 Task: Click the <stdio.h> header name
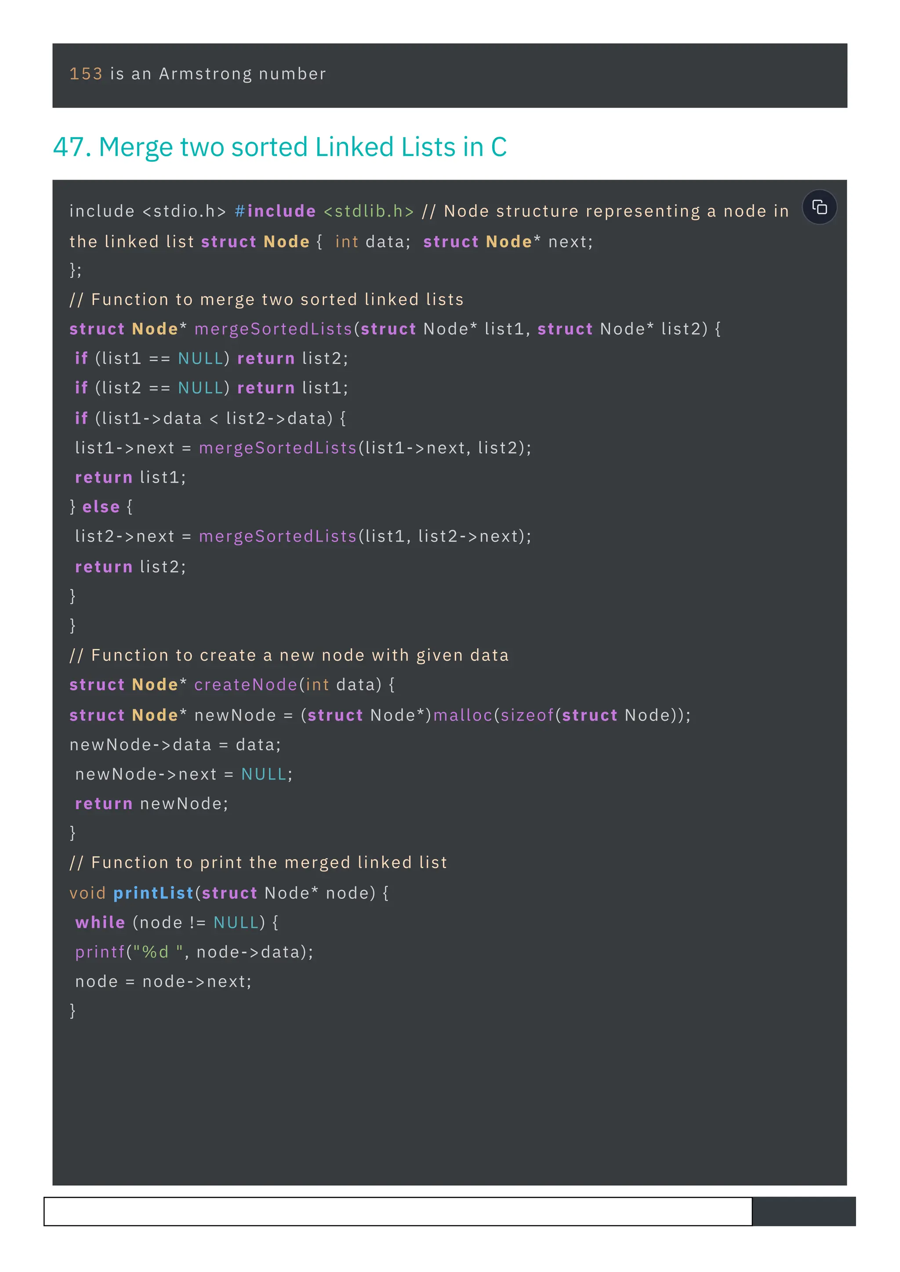184,211
